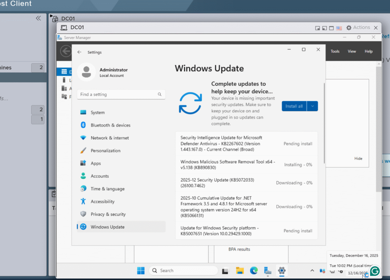
Task: Click the US flag keyboard layout icon
Action: pyautogui.click(x=339, y=28)
